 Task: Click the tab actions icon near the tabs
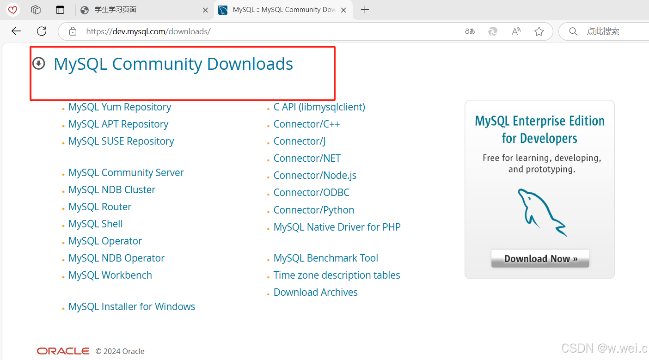pyautogui.click(x=60, y=10)
